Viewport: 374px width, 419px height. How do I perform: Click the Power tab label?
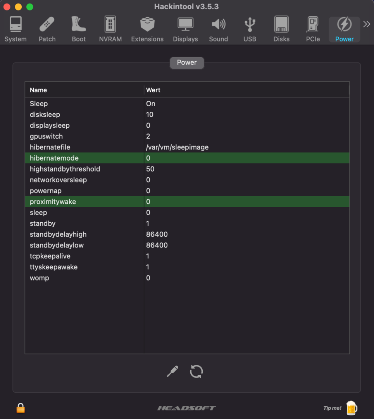187,62
